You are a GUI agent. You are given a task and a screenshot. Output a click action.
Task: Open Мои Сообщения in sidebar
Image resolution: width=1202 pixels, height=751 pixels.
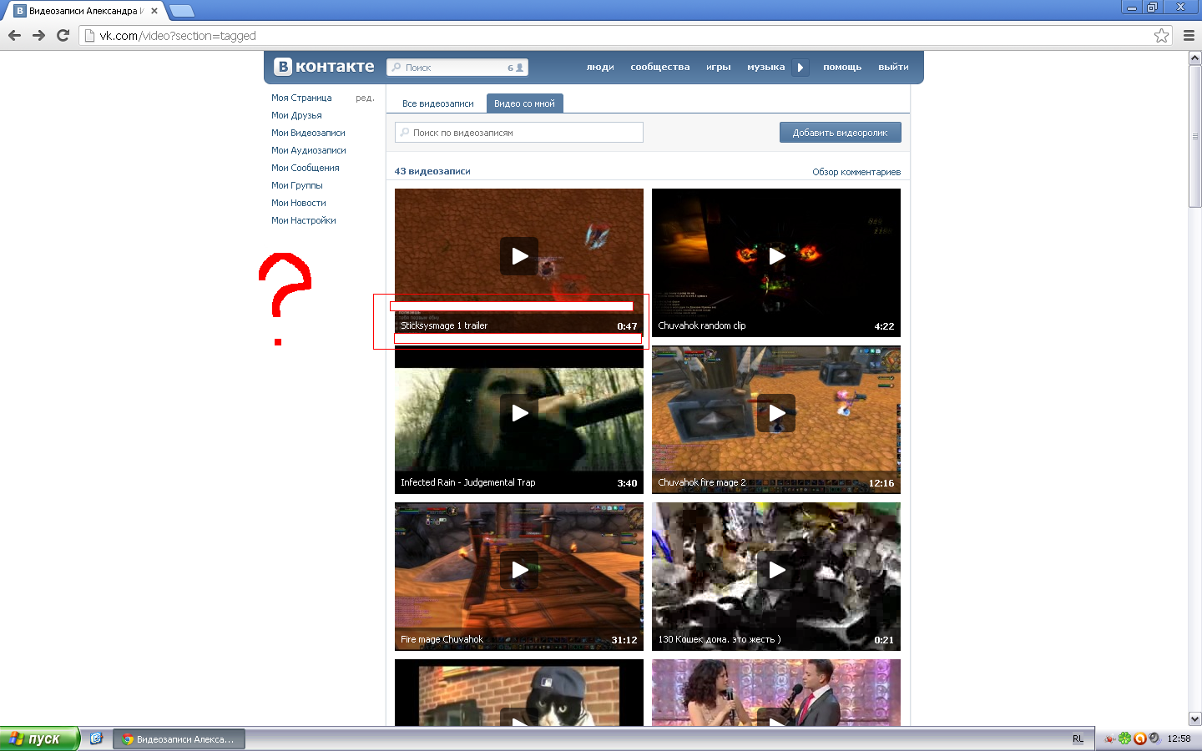[306, 168]
